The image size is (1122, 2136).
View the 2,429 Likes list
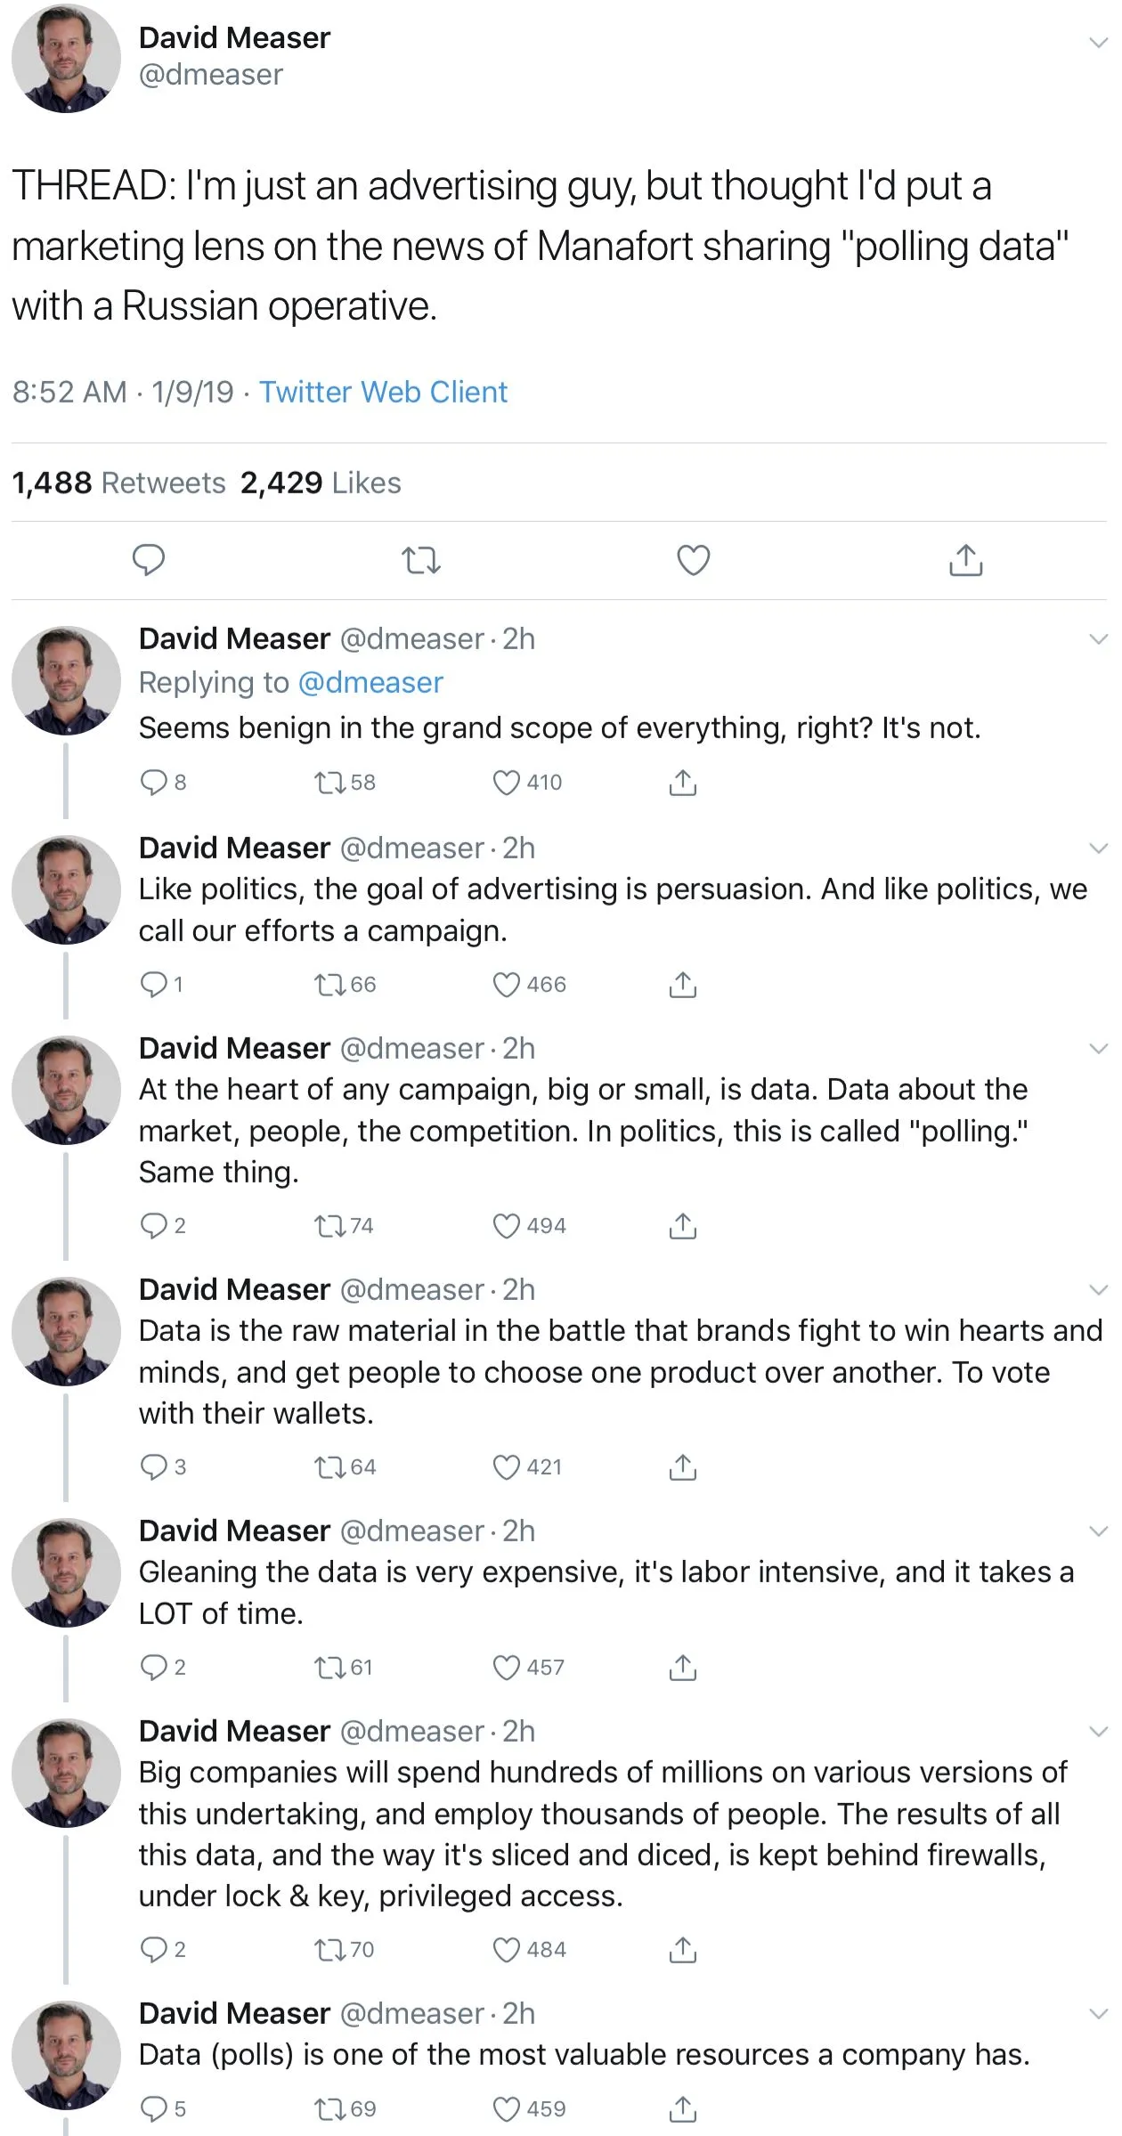(x=321, y=483)
